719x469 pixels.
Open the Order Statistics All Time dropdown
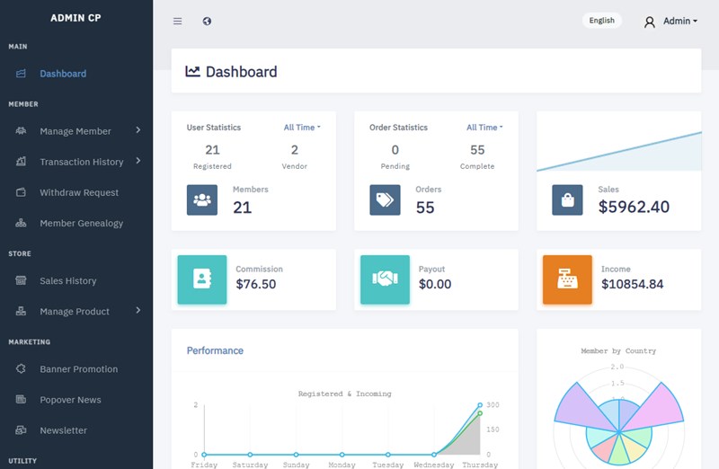coord(484,128)
